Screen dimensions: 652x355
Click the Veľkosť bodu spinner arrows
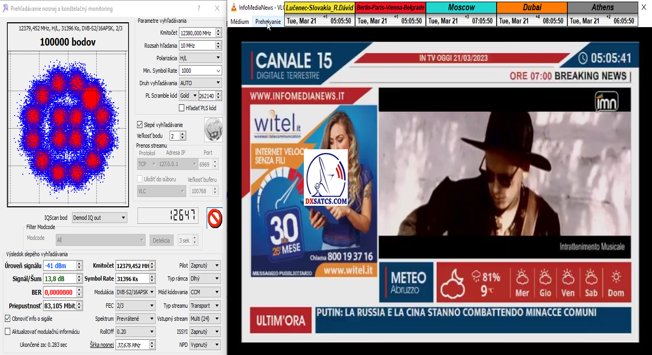click(x=183, y=136)
